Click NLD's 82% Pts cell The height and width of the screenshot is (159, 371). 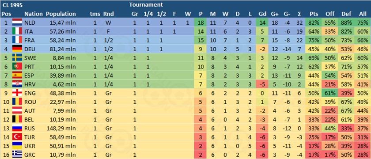(314, 23)
